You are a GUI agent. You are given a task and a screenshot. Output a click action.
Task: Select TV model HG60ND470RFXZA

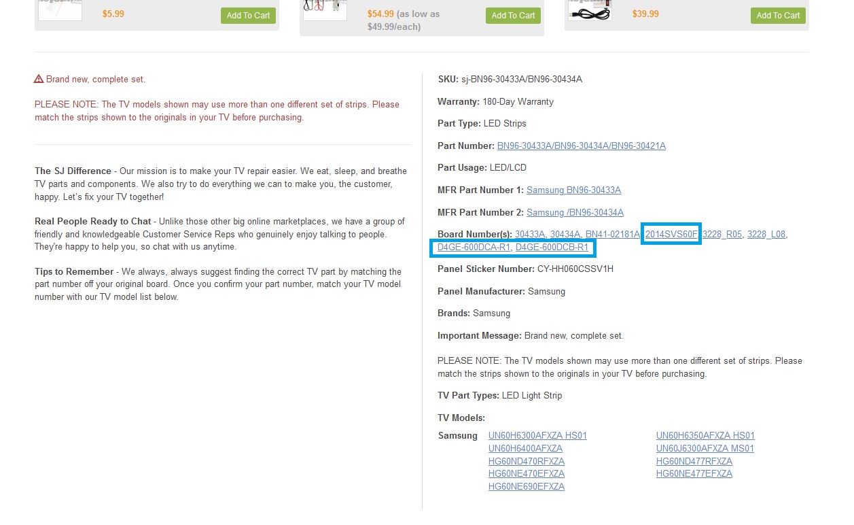coord(527,462)
